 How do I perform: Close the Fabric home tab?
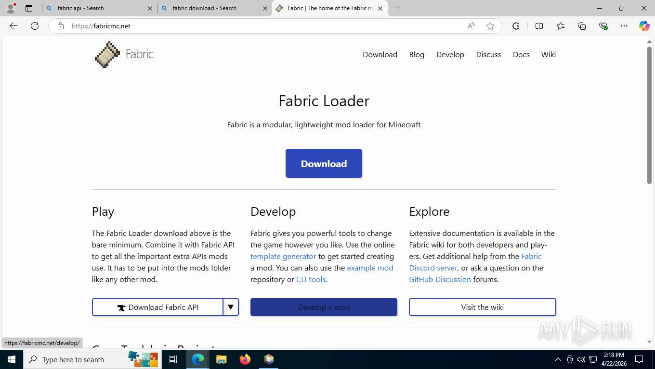(x=380, y=8)
